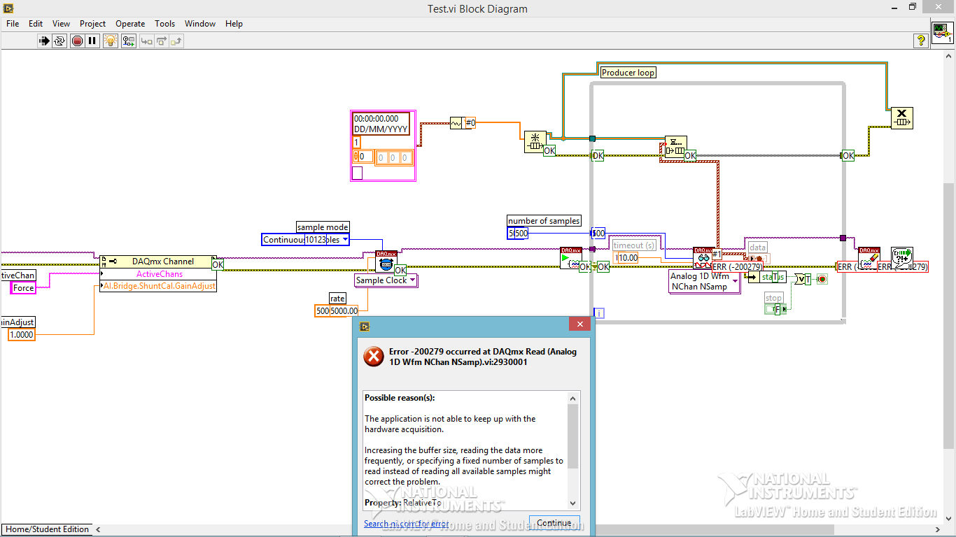
Task: Open the Tools menu
Action: click(164, 23)
